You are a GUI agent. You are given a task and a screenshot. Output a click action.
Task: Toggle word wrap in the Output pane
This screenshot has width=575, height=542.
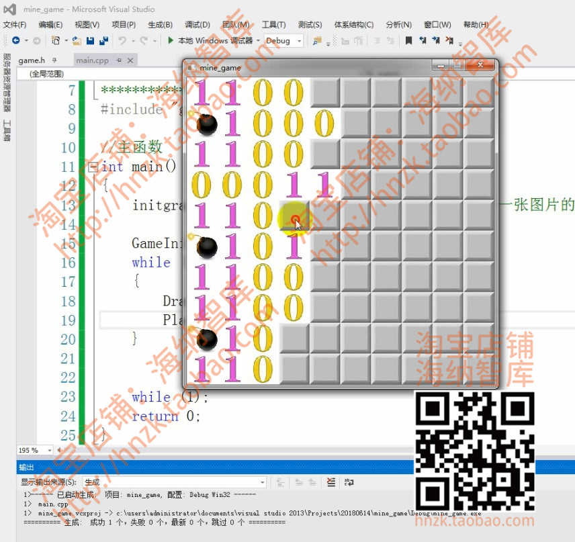pos(349,482)
